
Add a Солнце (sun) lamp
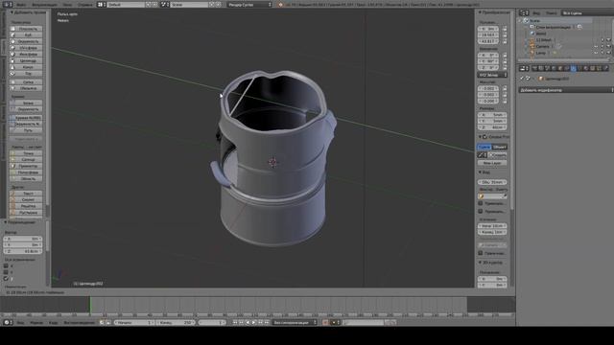[26, 160]
